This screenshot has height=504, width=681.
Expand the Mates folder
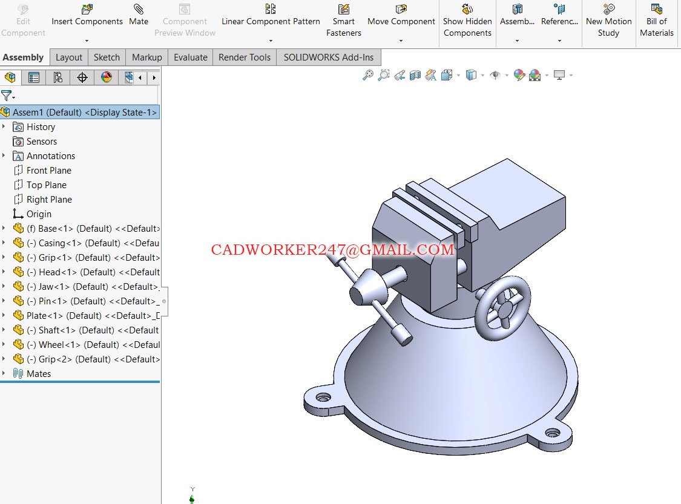4,373
